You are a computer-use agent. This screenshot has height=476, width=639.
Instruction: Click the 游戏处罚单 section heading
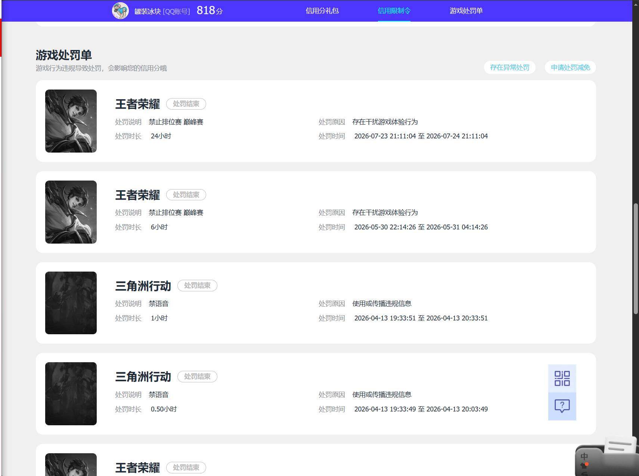(64, 55)
